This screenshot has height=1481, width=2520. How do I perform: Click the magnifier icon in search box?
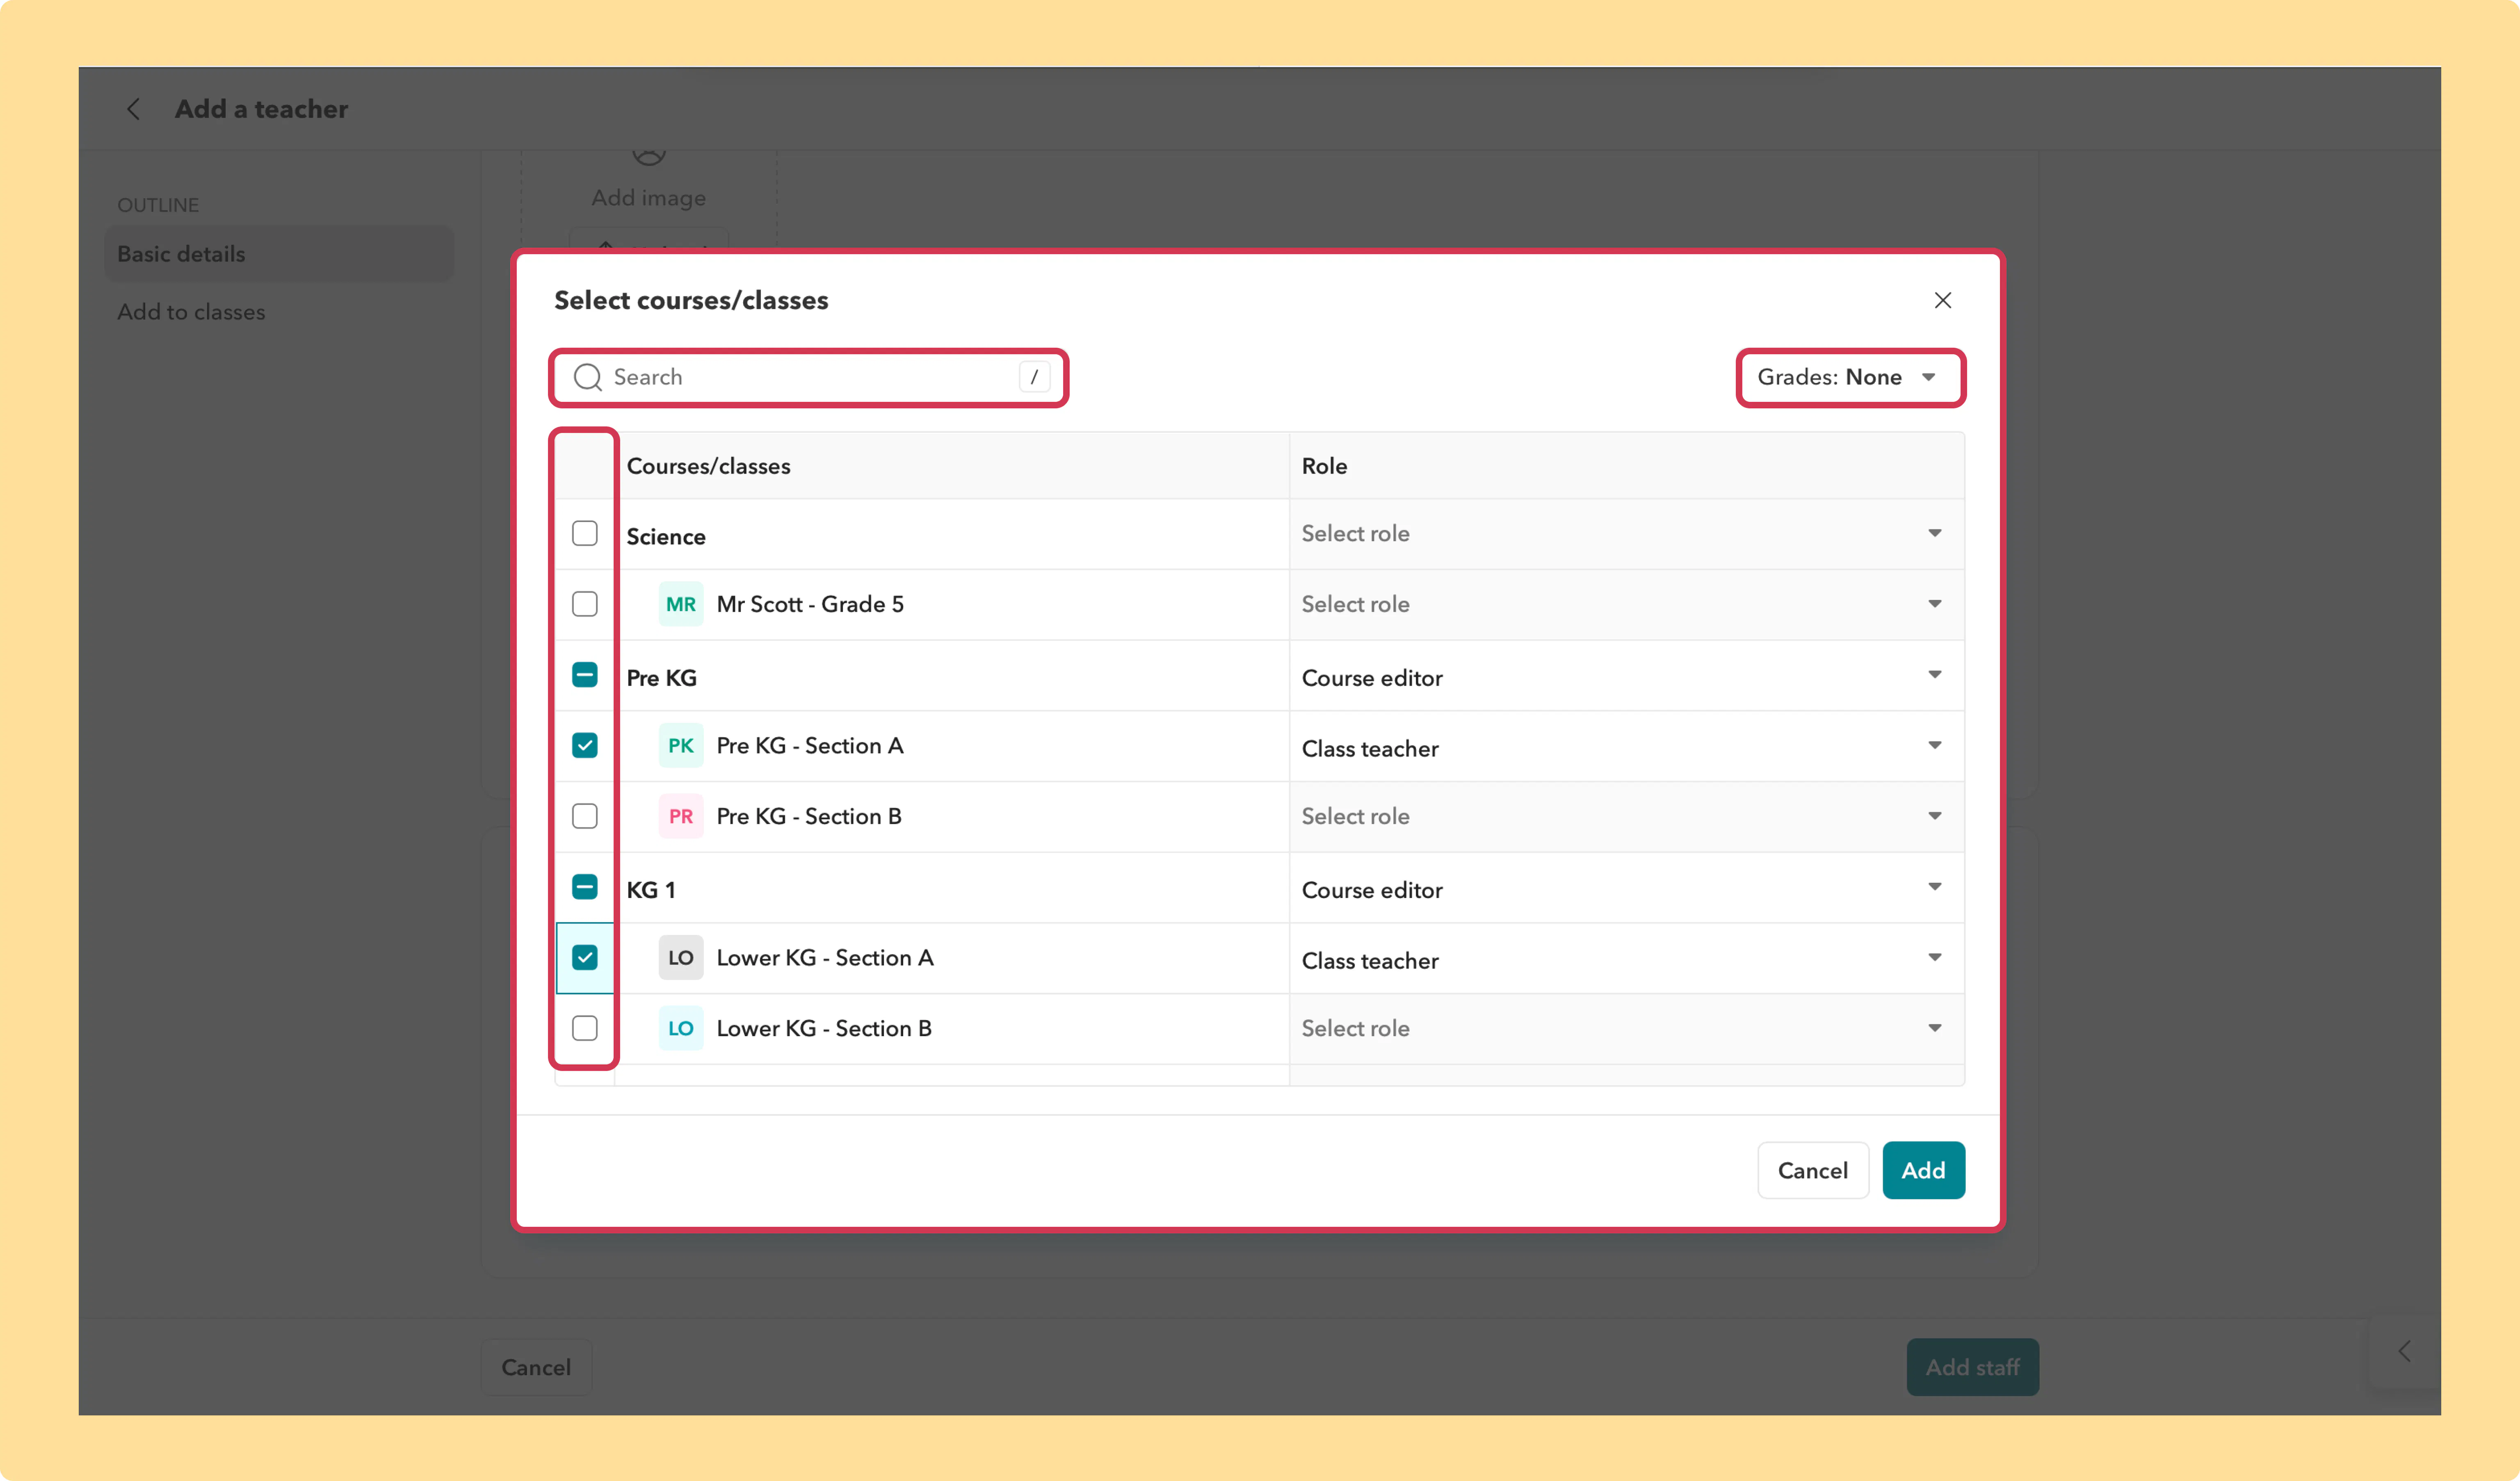(x=587, y=377)
